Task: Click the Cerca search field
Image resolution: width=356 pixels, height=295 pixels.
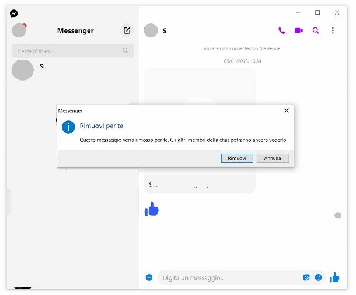Action: (72, 51)
